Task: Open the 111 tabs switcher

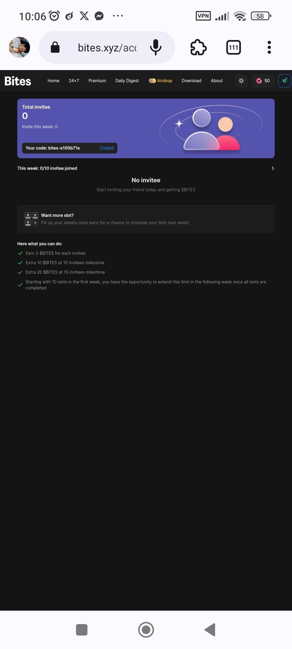Action: coord(234,47)
